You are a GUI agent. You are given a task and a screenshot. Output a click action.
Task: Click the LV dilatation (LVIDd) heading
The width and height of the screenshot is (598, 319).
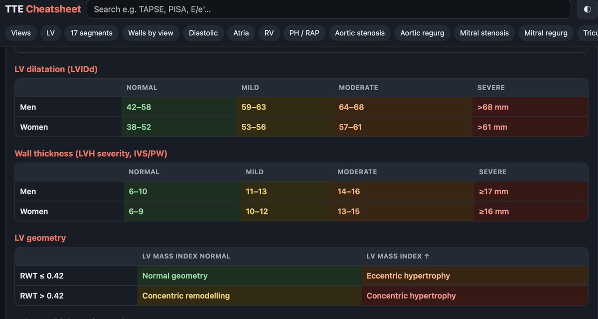click(56, 69)
